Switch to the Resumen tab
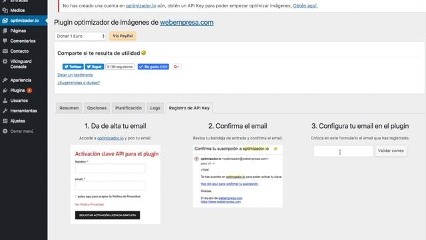 [69, 108]
